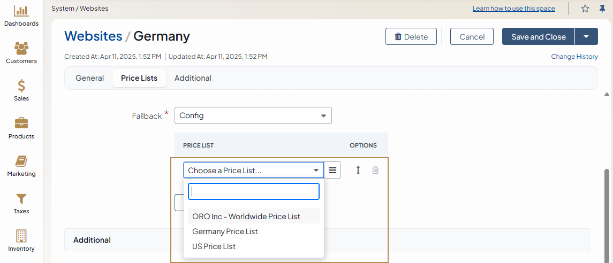Open the Save and Close arrow menu

[586, 37]
